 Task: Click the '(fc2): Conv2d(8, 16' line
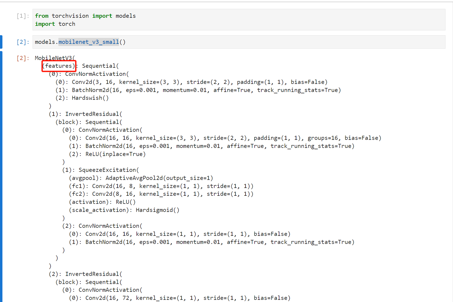161,194
